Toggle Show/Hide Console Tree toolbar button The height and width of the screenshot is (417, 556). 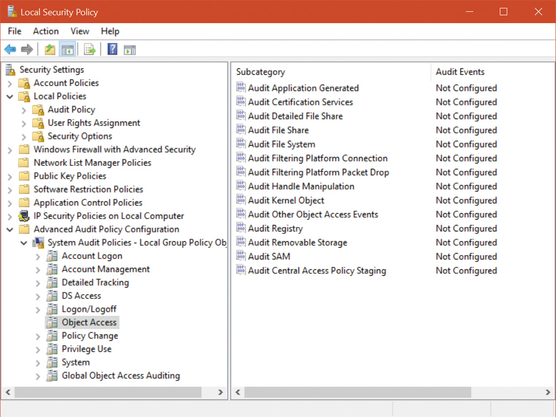click(x=67, y=49)
